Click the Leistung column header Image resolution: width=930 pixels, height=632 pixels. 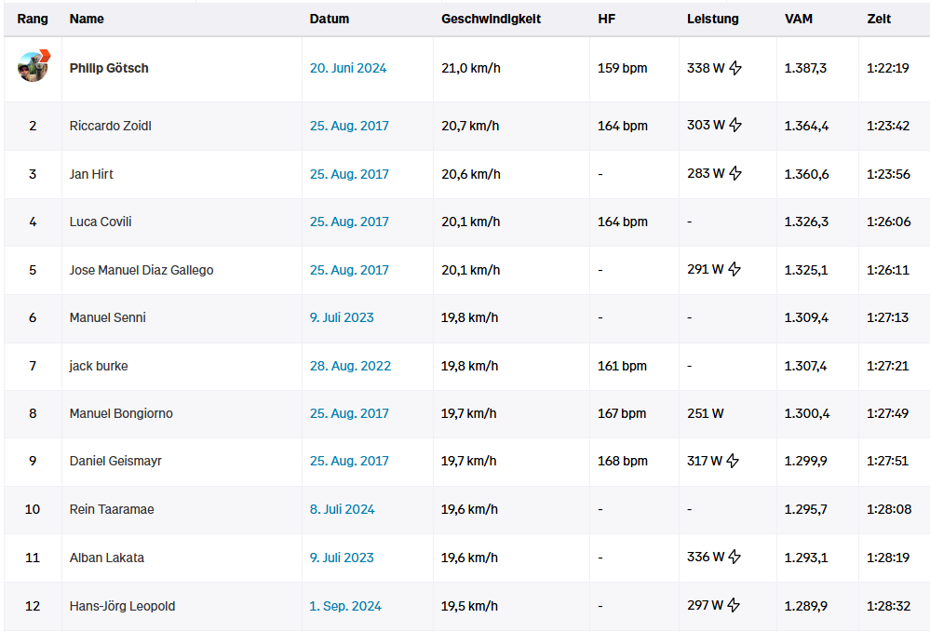coord(712,19)
